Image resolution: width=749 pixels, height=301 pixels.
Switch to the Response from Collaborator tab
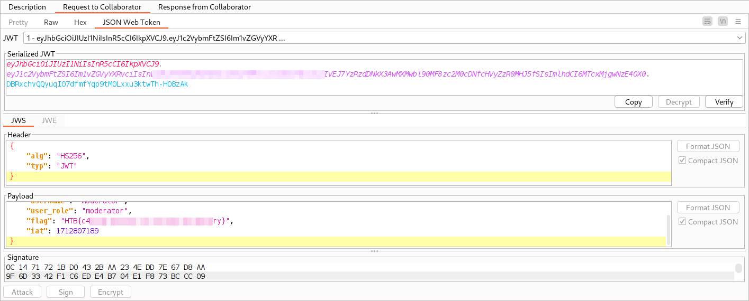point(204,7)
